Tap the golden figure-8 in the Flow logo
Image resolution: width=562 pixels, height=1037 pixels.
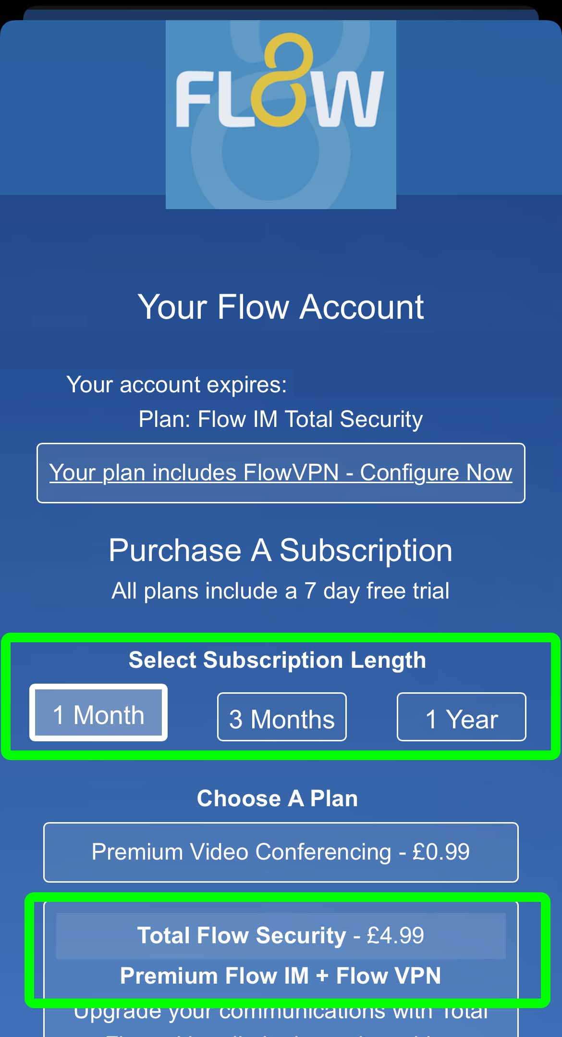pyautogui.click(x=286, y=82)
